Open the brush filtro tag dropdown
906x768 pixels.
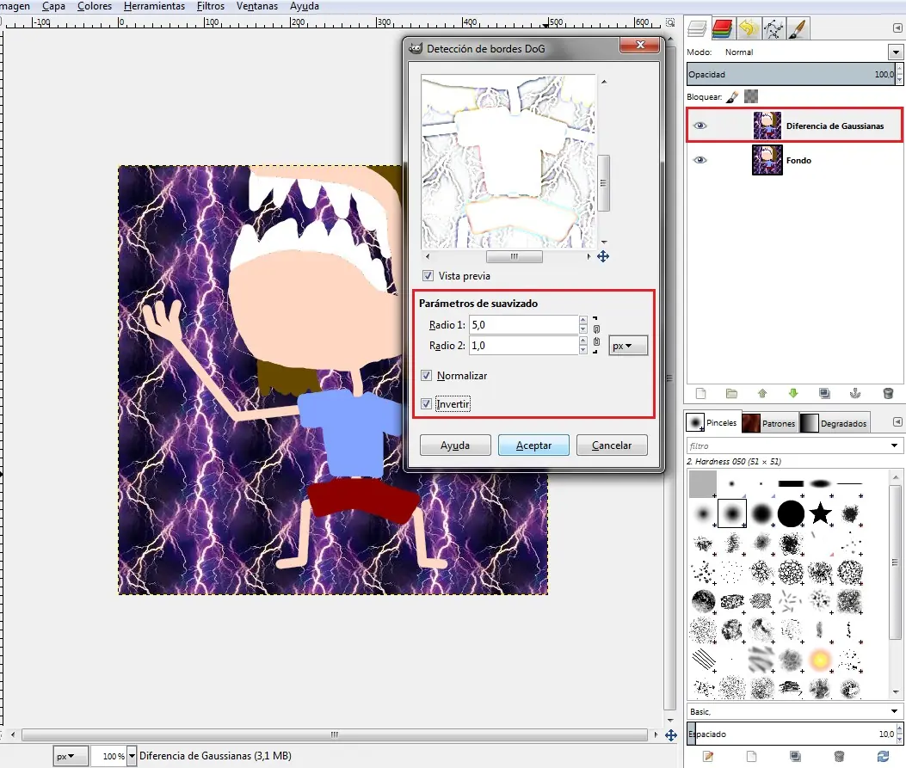(894, 445)
